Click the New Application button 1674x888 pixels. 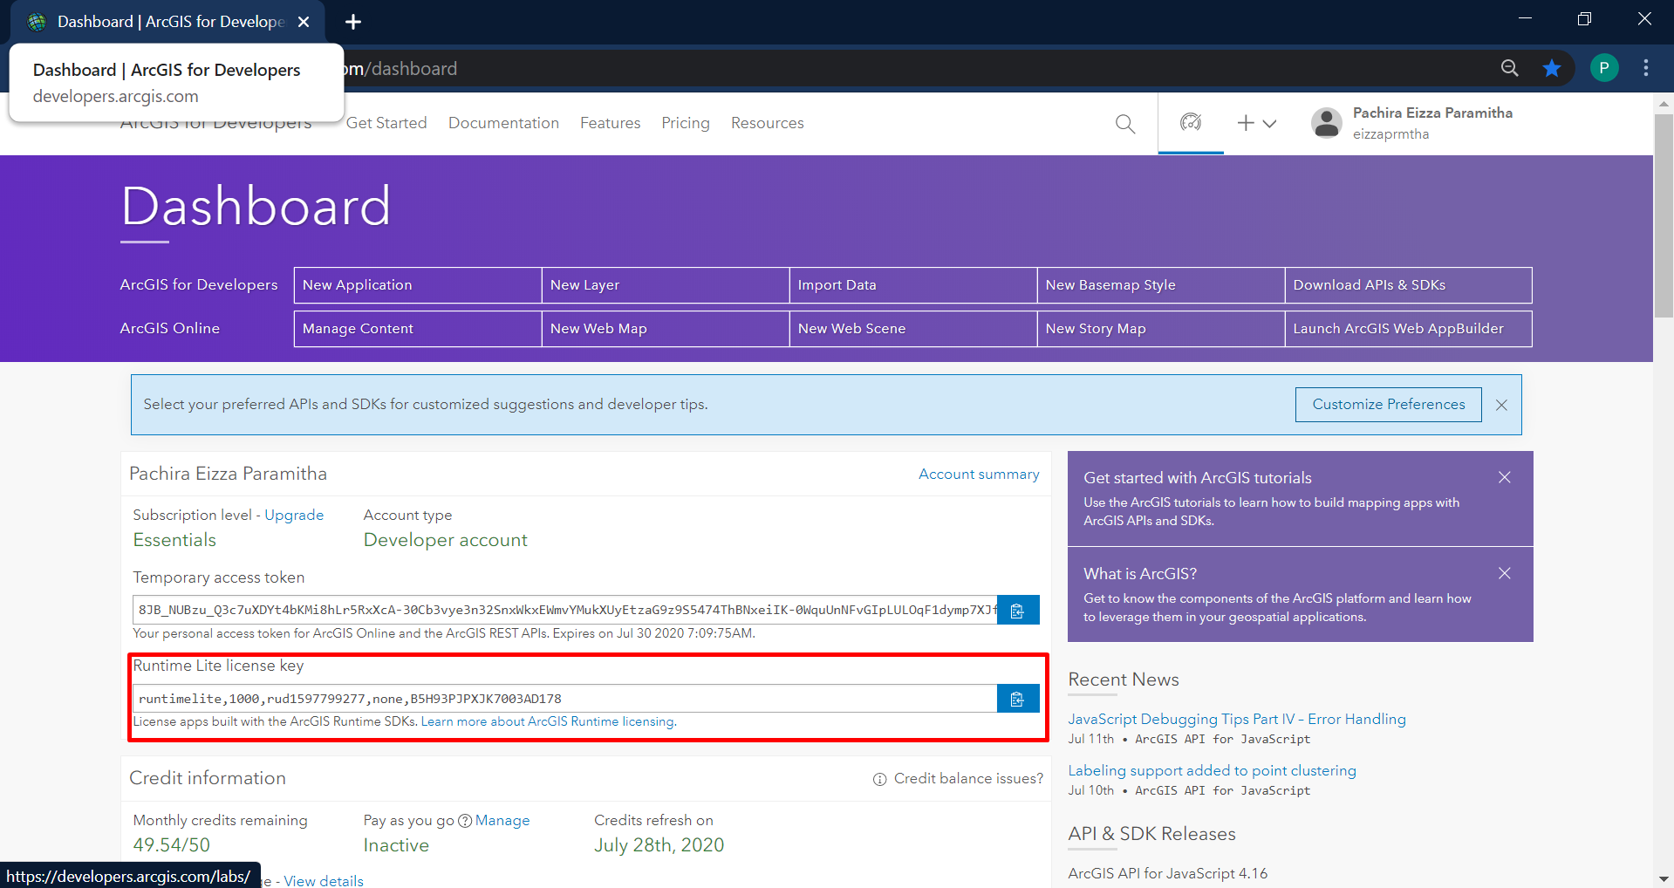(418, 285)
